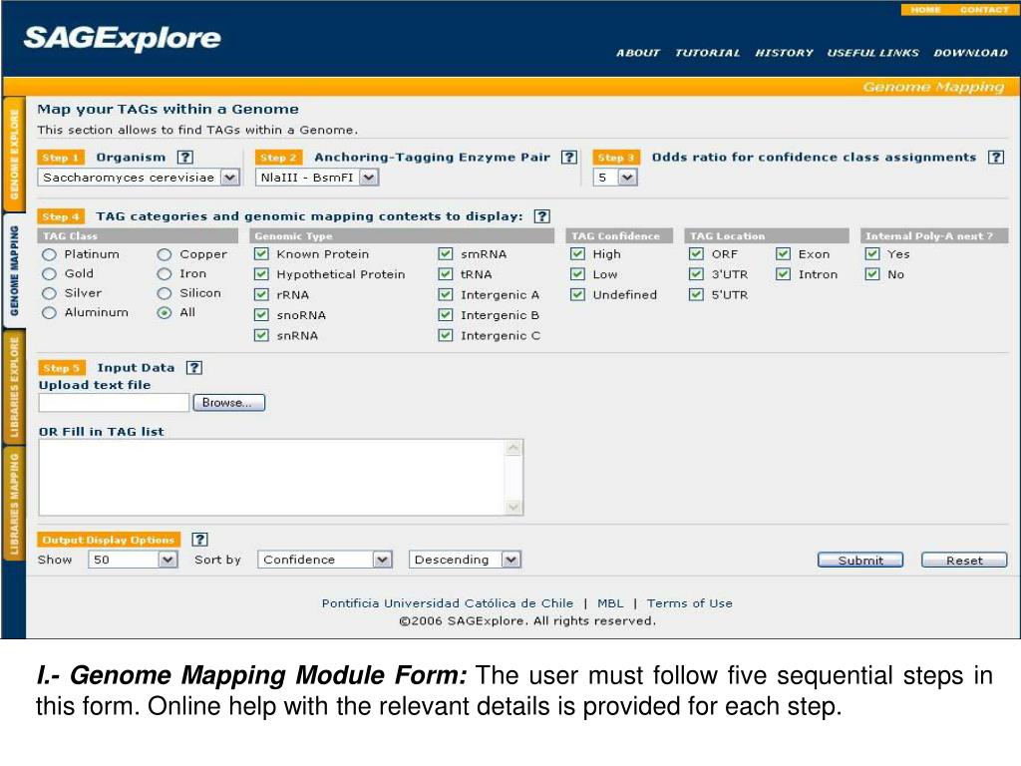Open the History menu item
This screenshot has width=1021, height=766.
pos(784,53)
